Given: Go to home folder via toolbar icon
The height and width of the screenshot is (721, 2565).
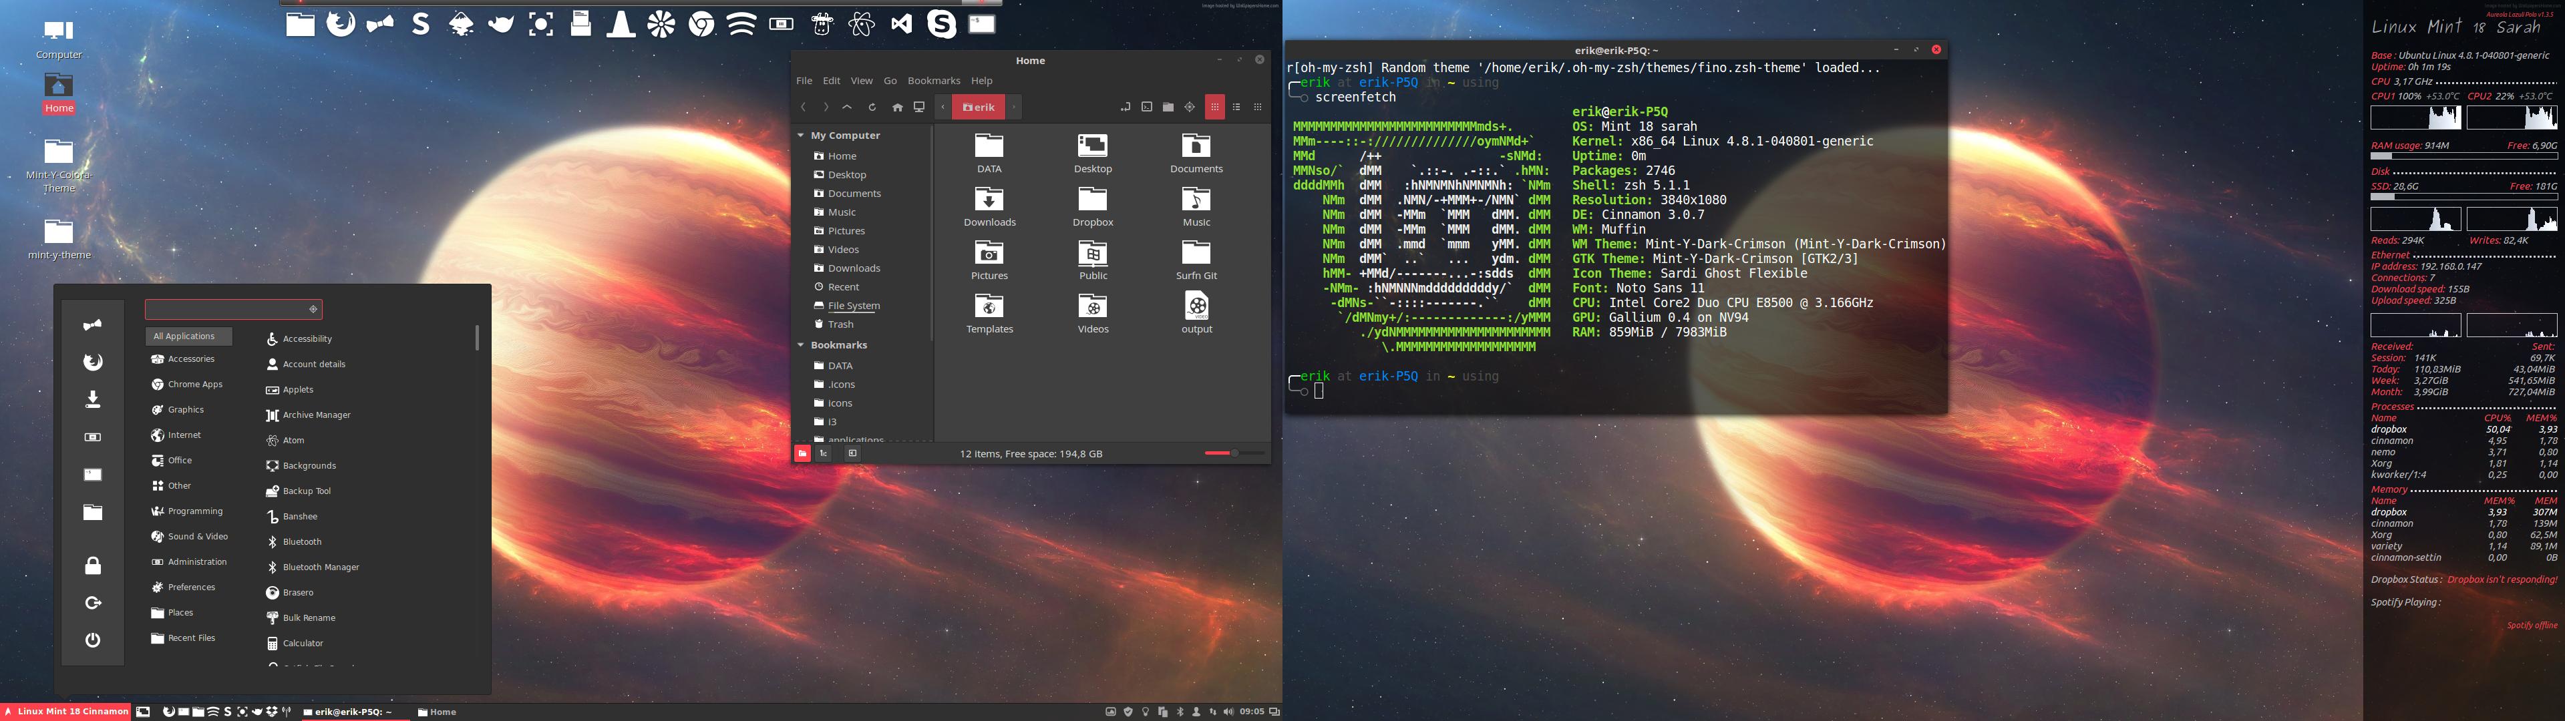Looking at the screenshot, I should click(x=897, y=107).
